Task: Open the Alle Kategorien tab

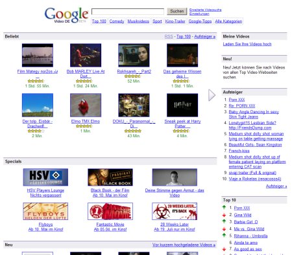Action: 228,21
